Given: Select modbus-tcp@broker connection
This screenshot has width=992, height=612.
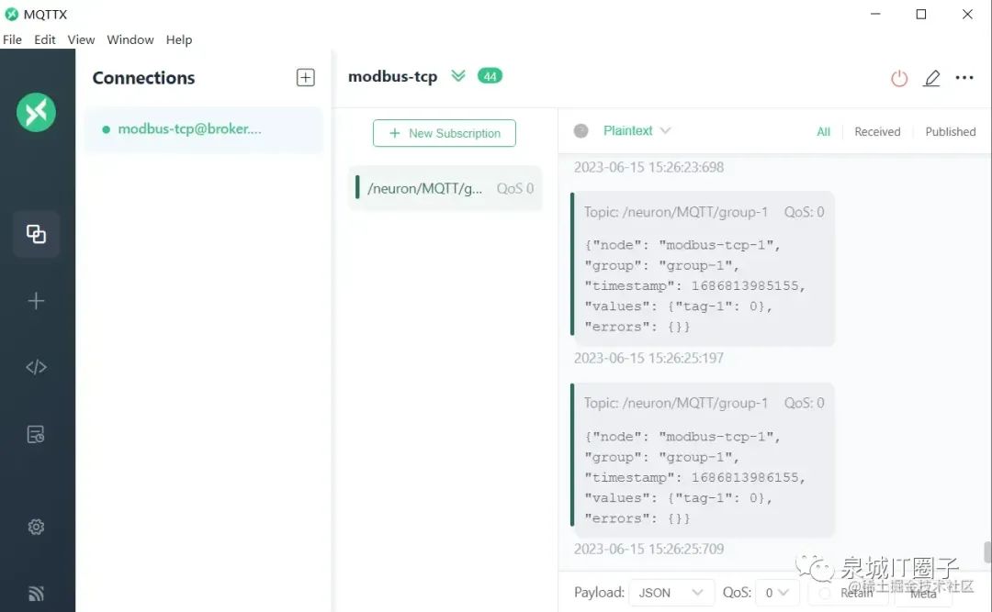Looking at the screenshot, I should tap(204, 129).
